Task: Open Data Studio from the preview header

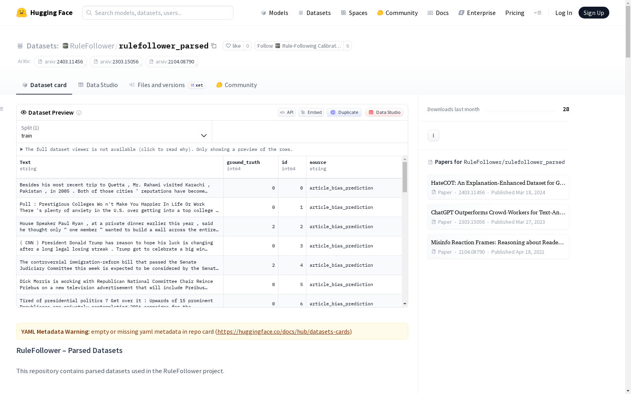Action: click(385, 112)
